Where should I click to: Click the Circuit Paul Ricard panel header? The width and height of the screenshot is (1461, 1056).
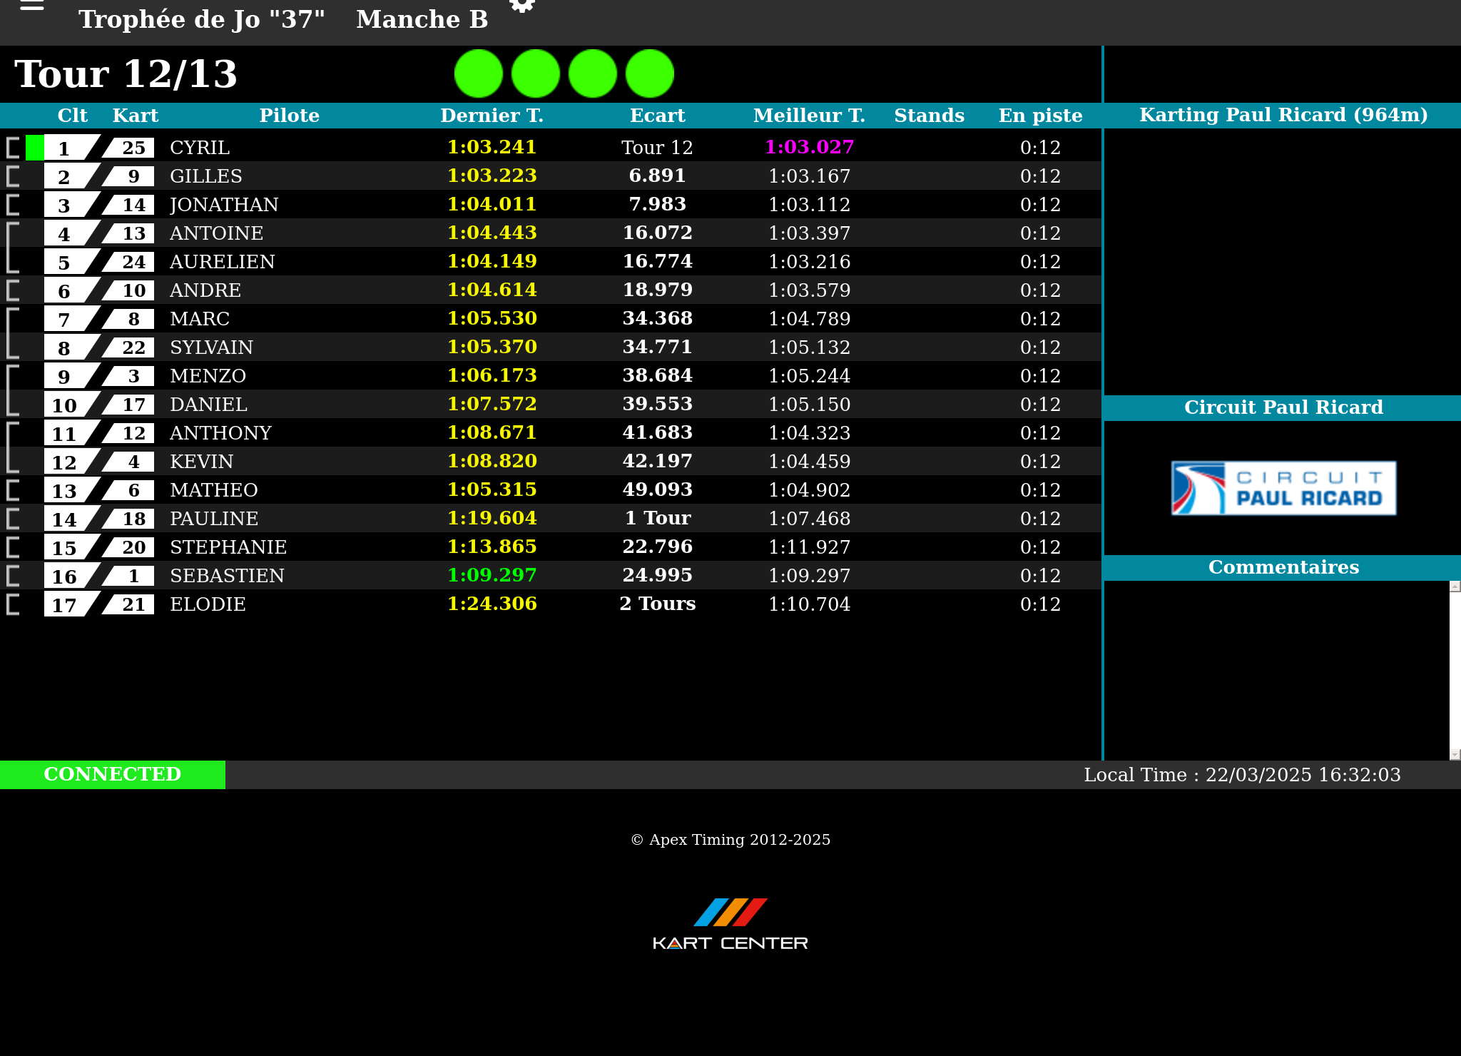point(1283,407)
